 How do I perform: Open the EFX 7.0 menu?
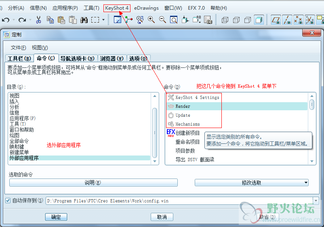coord(196,8)
